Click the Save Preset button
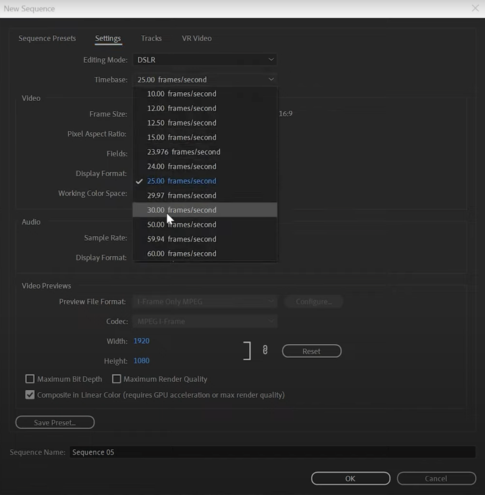 pyautogui.click(x=55, y=423)
